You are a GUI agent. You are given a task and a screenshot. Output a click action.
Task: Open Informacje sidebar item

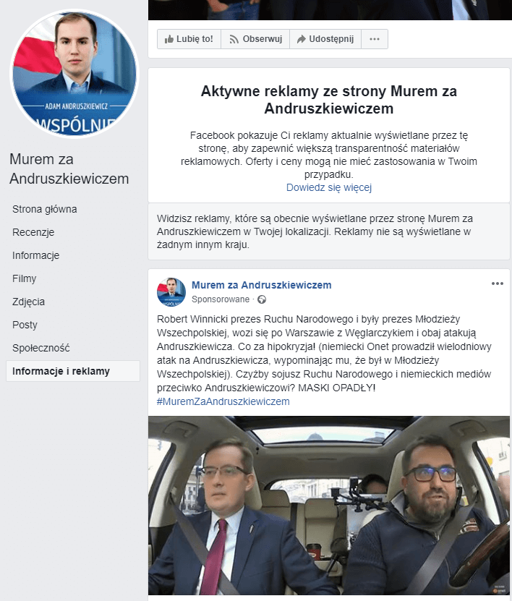click(35, 255)
